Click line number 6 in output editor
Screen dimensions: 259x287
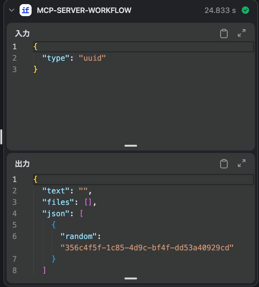15,236
